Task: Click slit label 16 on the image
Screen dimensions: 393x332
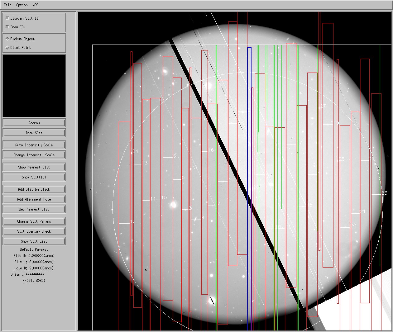Action: coord(211,150)
